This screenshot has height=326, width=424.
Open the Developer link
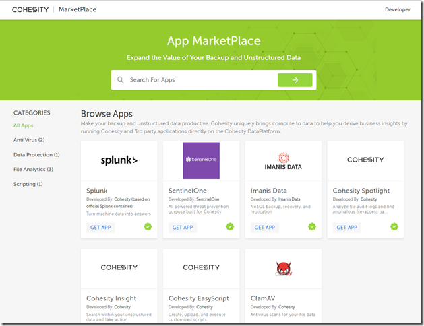point(398,9)
